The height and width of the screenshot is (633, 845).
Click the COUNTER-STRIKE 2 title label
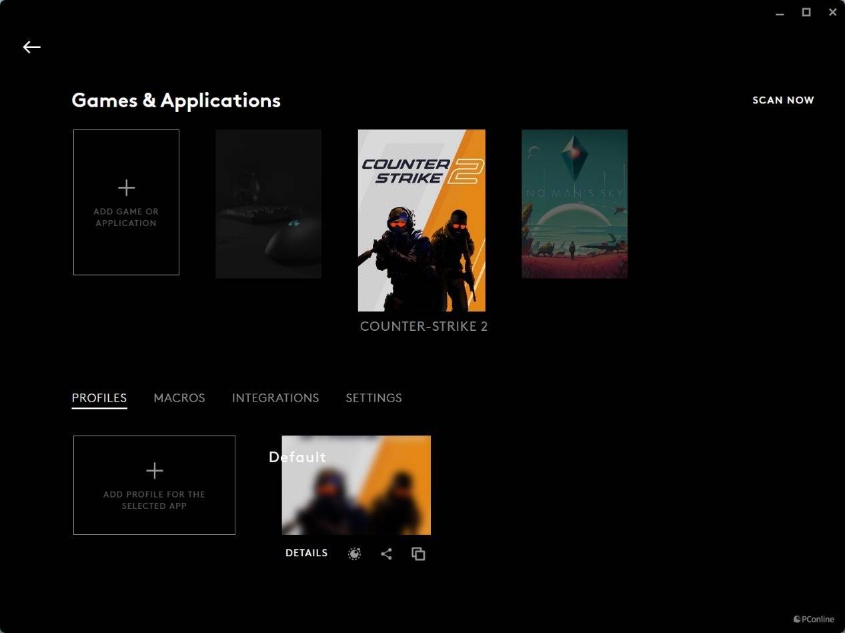[424, 326]
